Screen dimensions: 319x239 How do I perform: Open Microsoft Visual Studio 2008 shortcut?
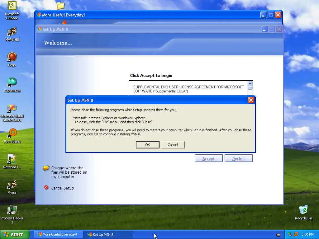click(12, 113)
